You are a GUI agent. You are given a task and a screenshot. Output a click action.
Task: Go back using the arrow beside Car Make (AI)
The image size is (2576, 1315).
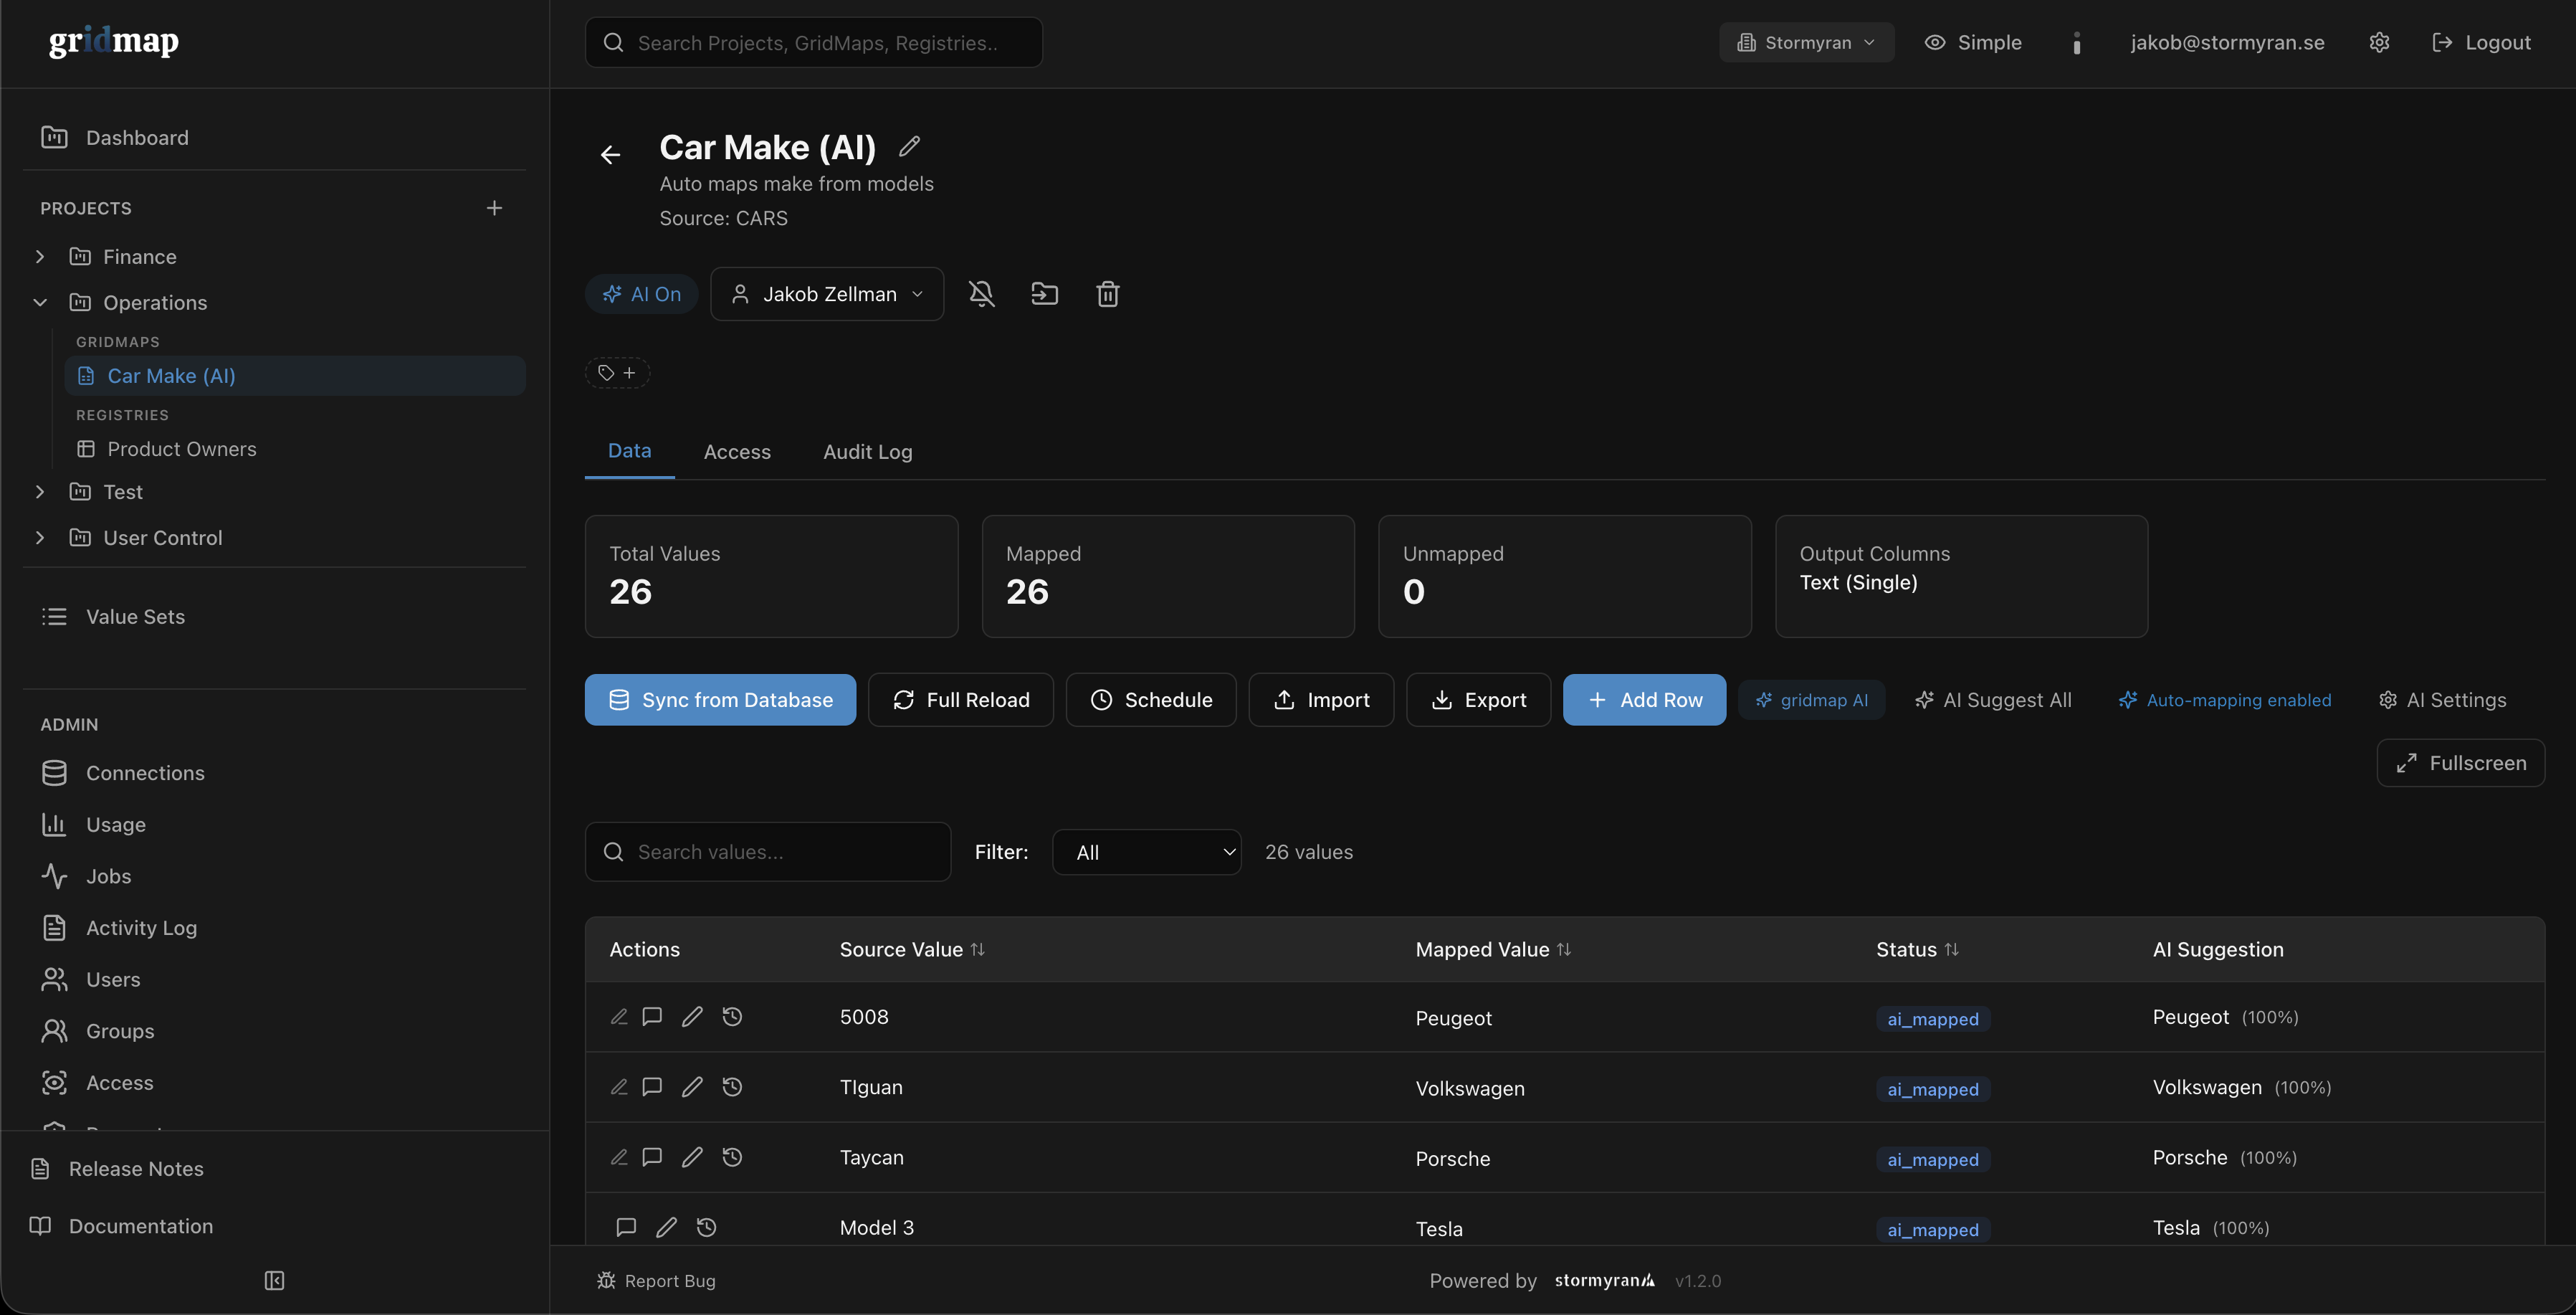click(x=610, y=154)
